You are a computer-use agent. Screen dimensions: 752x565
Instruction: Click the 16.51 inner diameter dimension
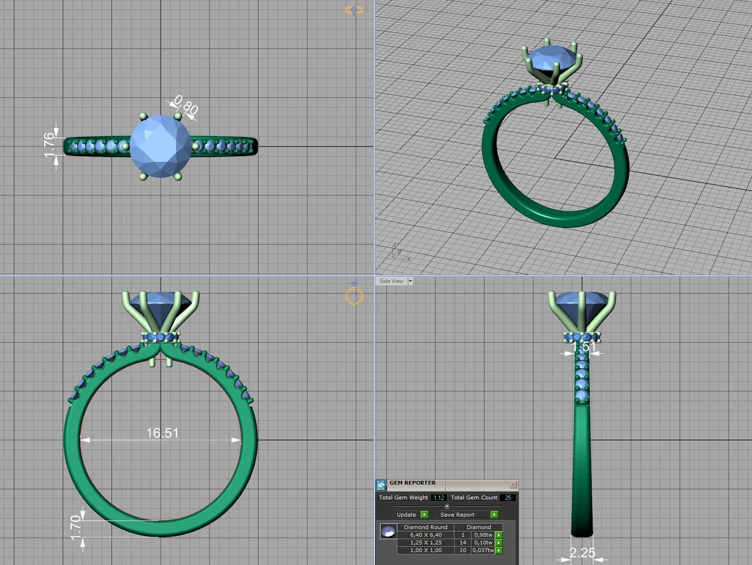coord(162,433)
